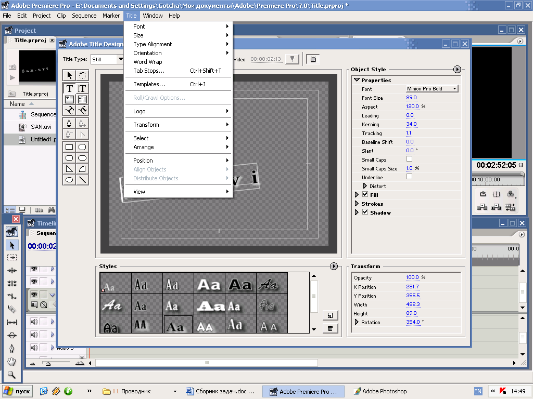This screenshot has width=533, height=399.
Task: Select the Slide tool
Action: click(x=12, y=335)
